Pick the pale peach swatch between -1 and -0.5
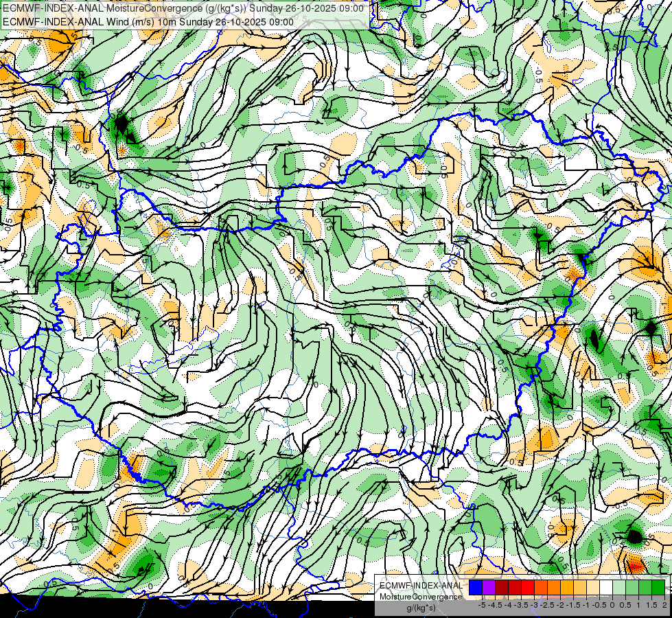This screenshot has height=618, width=672. [593, 588]
